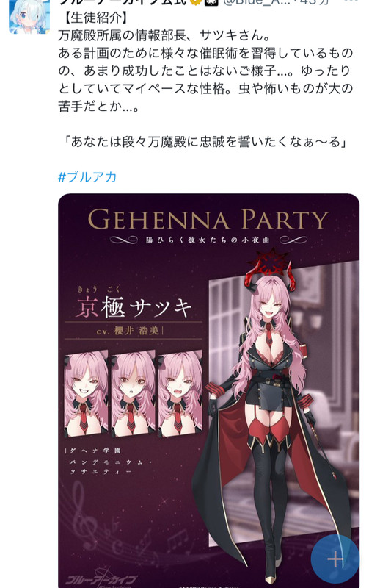Tap the gold verified badge
Image resolution: width=369 pixels, height=588 pixels.
(x=195, y=2)
